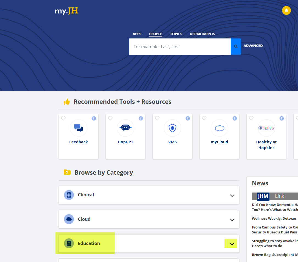Screen dimensions: 298x262
Task: Open the Healthy at Hopkins logo icon
Action: pyautogui.click(x=266, y=128)
